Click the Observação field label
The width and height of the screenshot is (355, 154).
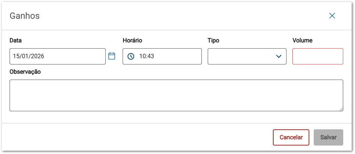tap(25, 71)
